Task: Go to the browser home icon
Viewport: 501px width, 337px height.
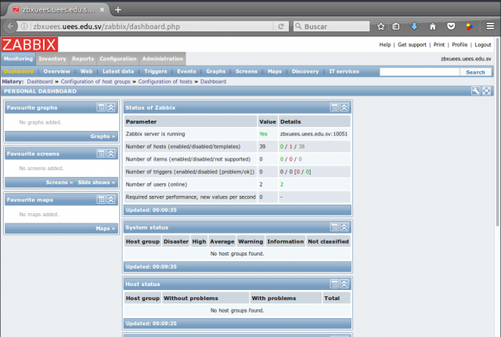Action: point(433,26)
